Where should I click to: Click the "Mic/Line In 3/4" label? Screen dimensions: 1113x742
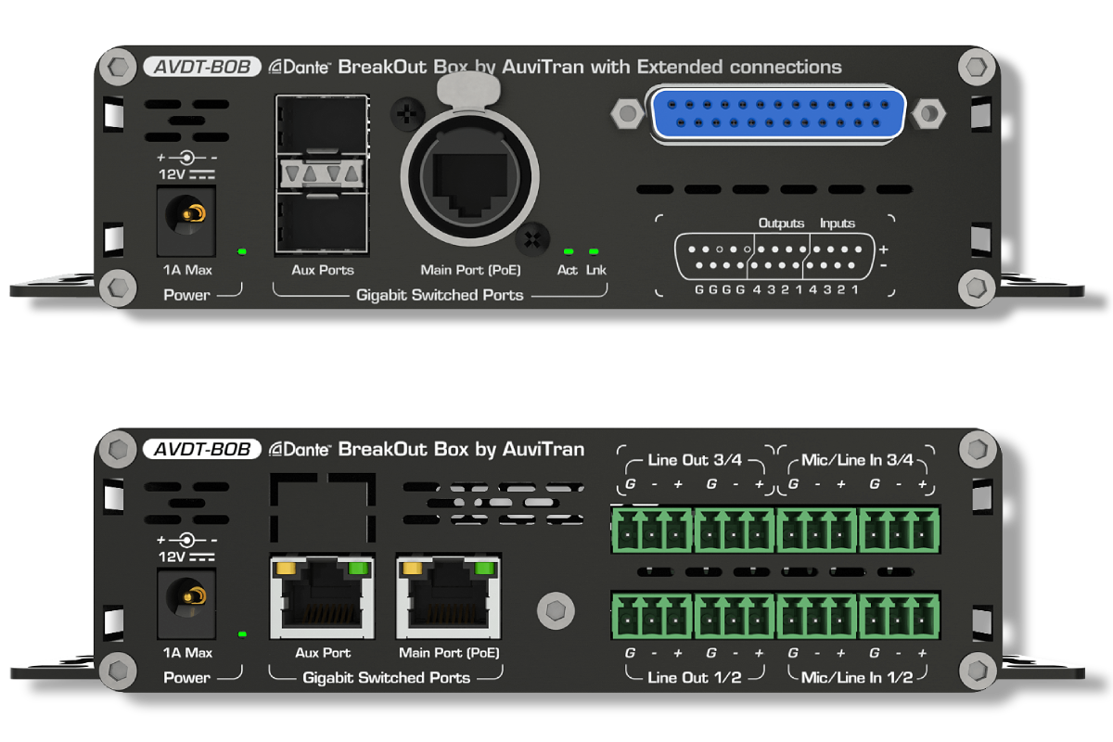(857, 461)
